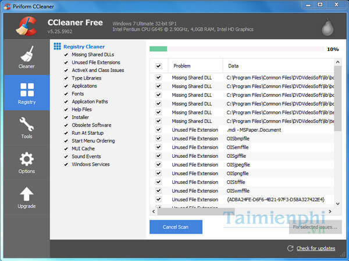Minimize the CCleaner window
This screenshot has width=349, height=261.
[308, 5]
